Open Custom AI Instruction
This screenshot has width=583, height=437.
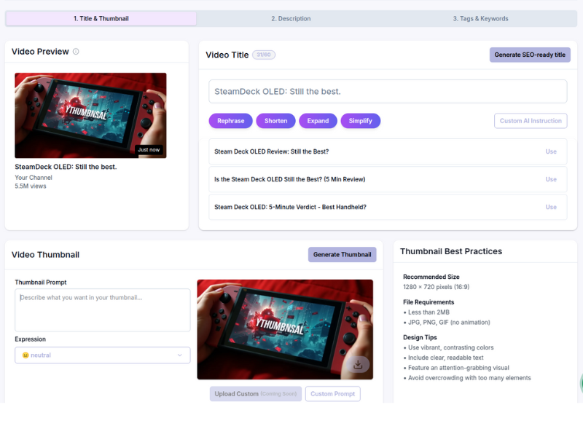click(531, 121)
